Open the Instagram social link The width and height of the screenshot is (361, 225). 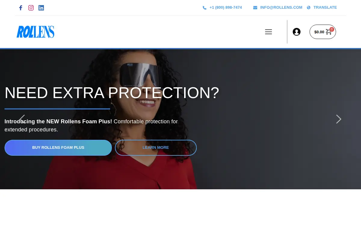point(31,8)
